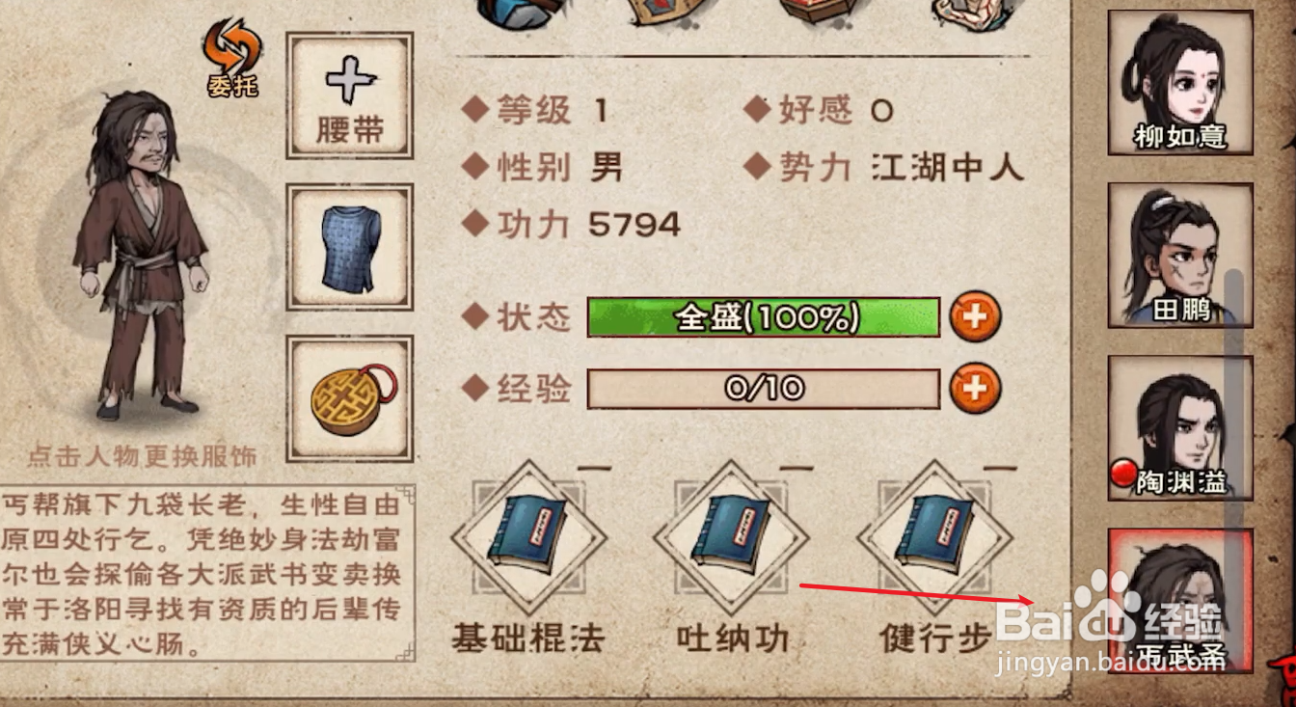The width and height of the screenshot is (1296, 707).
Task: Select the highlighted red-framed character portrait
Action: [1180, 600]
